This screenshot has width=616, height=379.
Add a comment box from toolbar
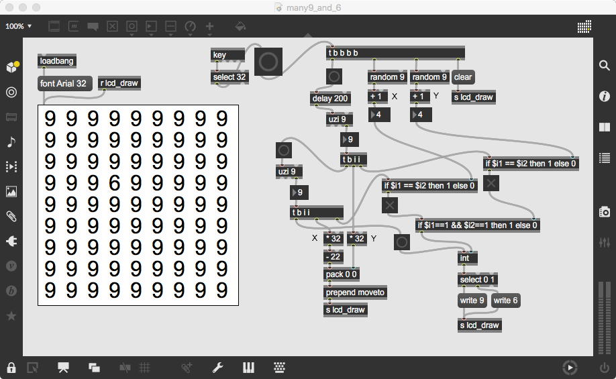coord(93,26)
